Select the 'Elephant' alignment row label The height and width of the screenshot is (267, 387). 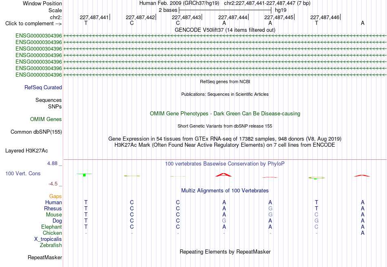(x=51, y=227)
